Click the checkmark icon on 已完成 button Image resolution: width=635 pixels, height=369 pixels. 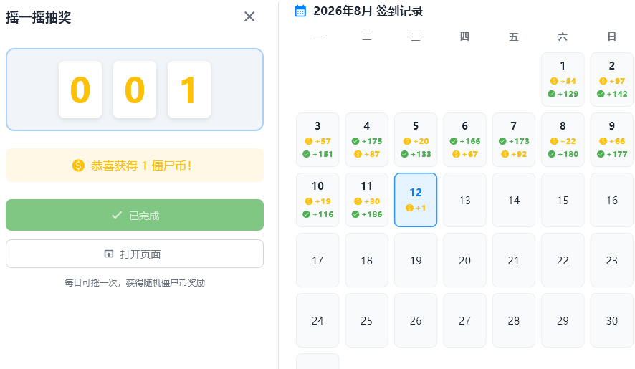point(117,215)
